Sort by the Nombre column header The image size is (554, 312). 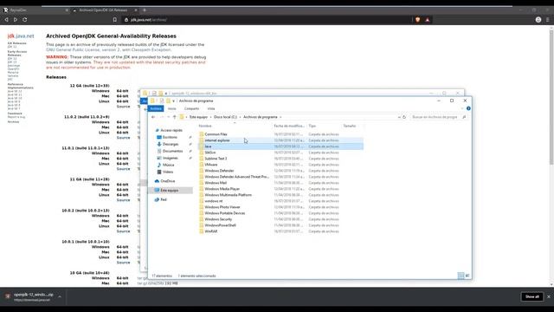point(205,126)
